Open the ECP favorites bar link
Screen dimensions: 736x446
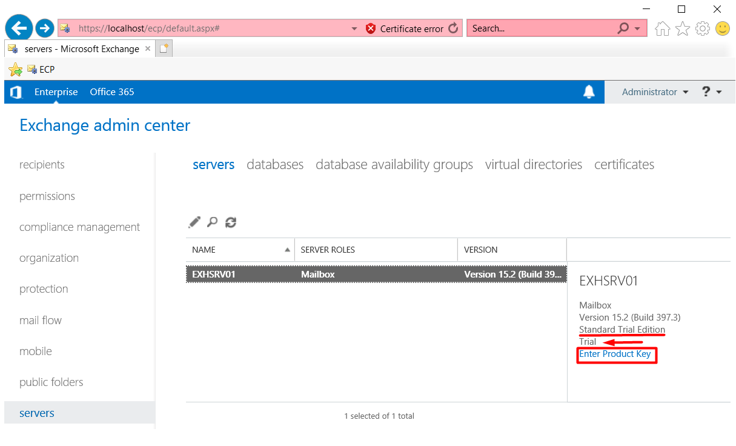(41, 70)
